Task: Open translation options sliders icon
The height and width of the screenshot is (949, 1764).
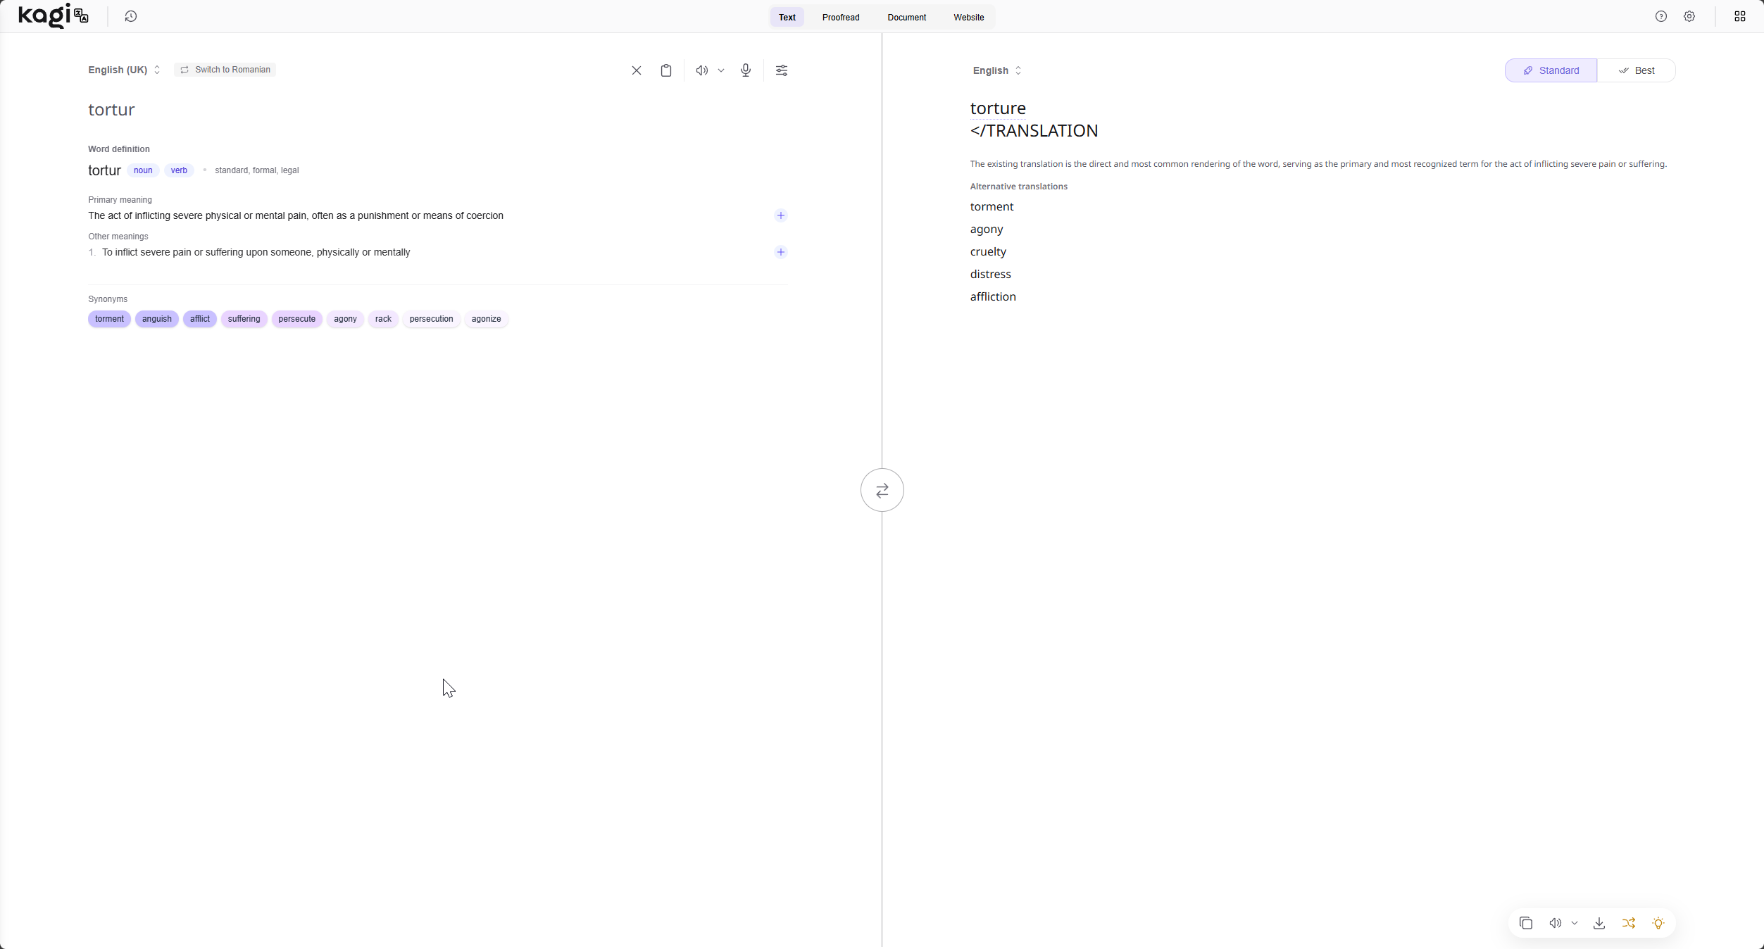Action: 782,70
